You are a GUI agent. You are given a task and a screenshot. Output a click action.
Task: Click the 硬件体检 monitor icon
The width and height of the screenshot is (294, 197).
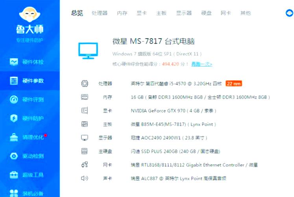(x=14, y=62)
